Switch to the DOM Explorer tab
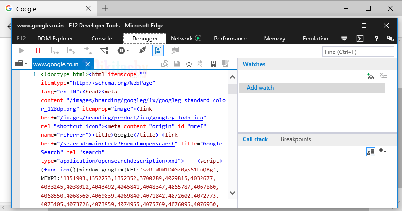The height and width of the screenshot is (211, 402). pyautogui.click(x=55, y=39)
